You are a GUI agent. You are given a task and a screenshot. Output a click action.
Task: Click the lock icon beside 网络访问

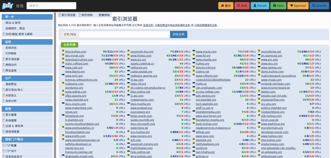coord(3,65)
